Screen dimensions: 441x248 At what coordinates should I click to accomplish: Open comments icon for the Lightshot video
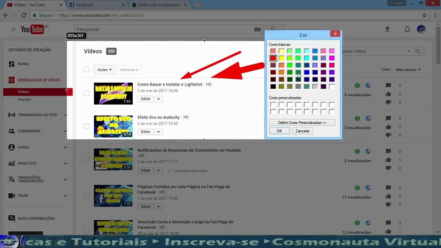[388, 85]
